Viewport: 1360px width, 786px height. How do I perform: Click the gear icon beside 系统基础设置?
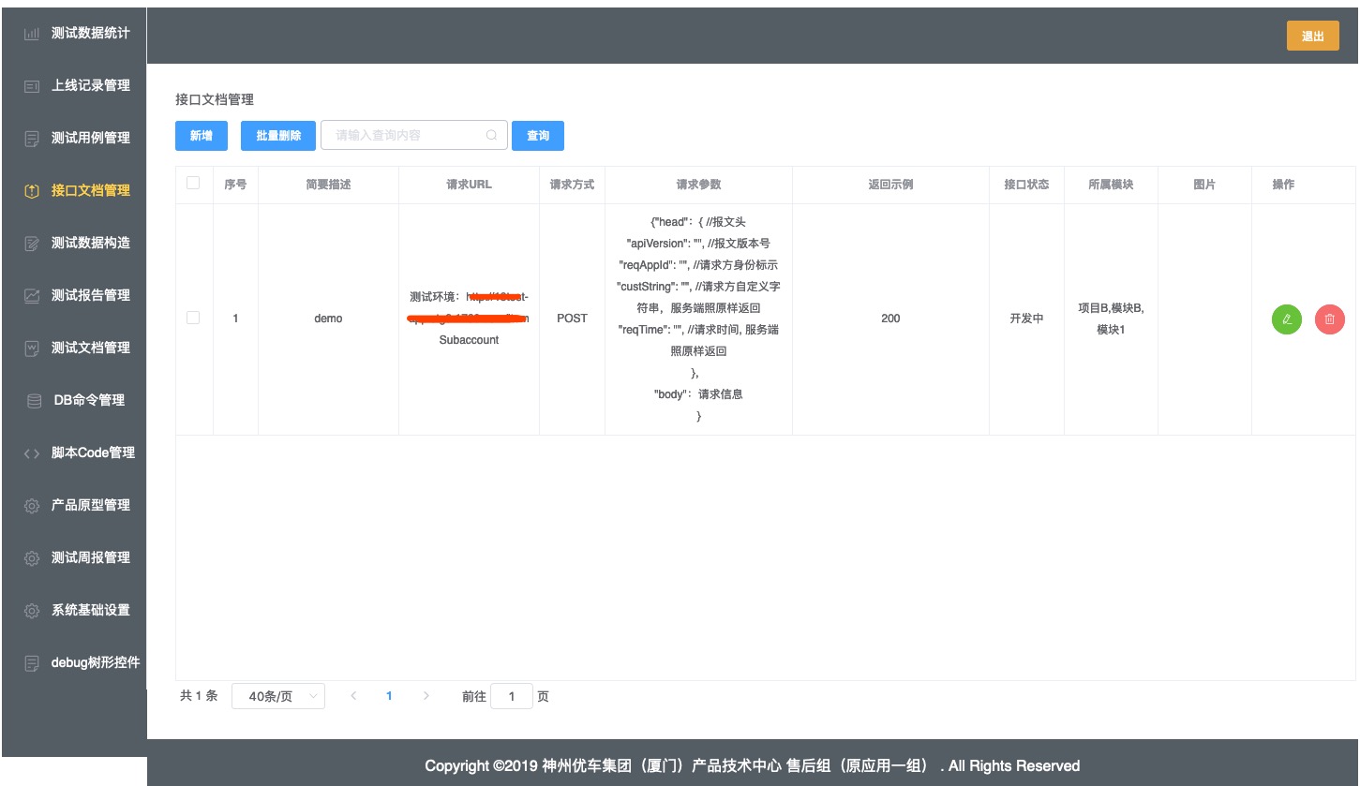point(32,610)
